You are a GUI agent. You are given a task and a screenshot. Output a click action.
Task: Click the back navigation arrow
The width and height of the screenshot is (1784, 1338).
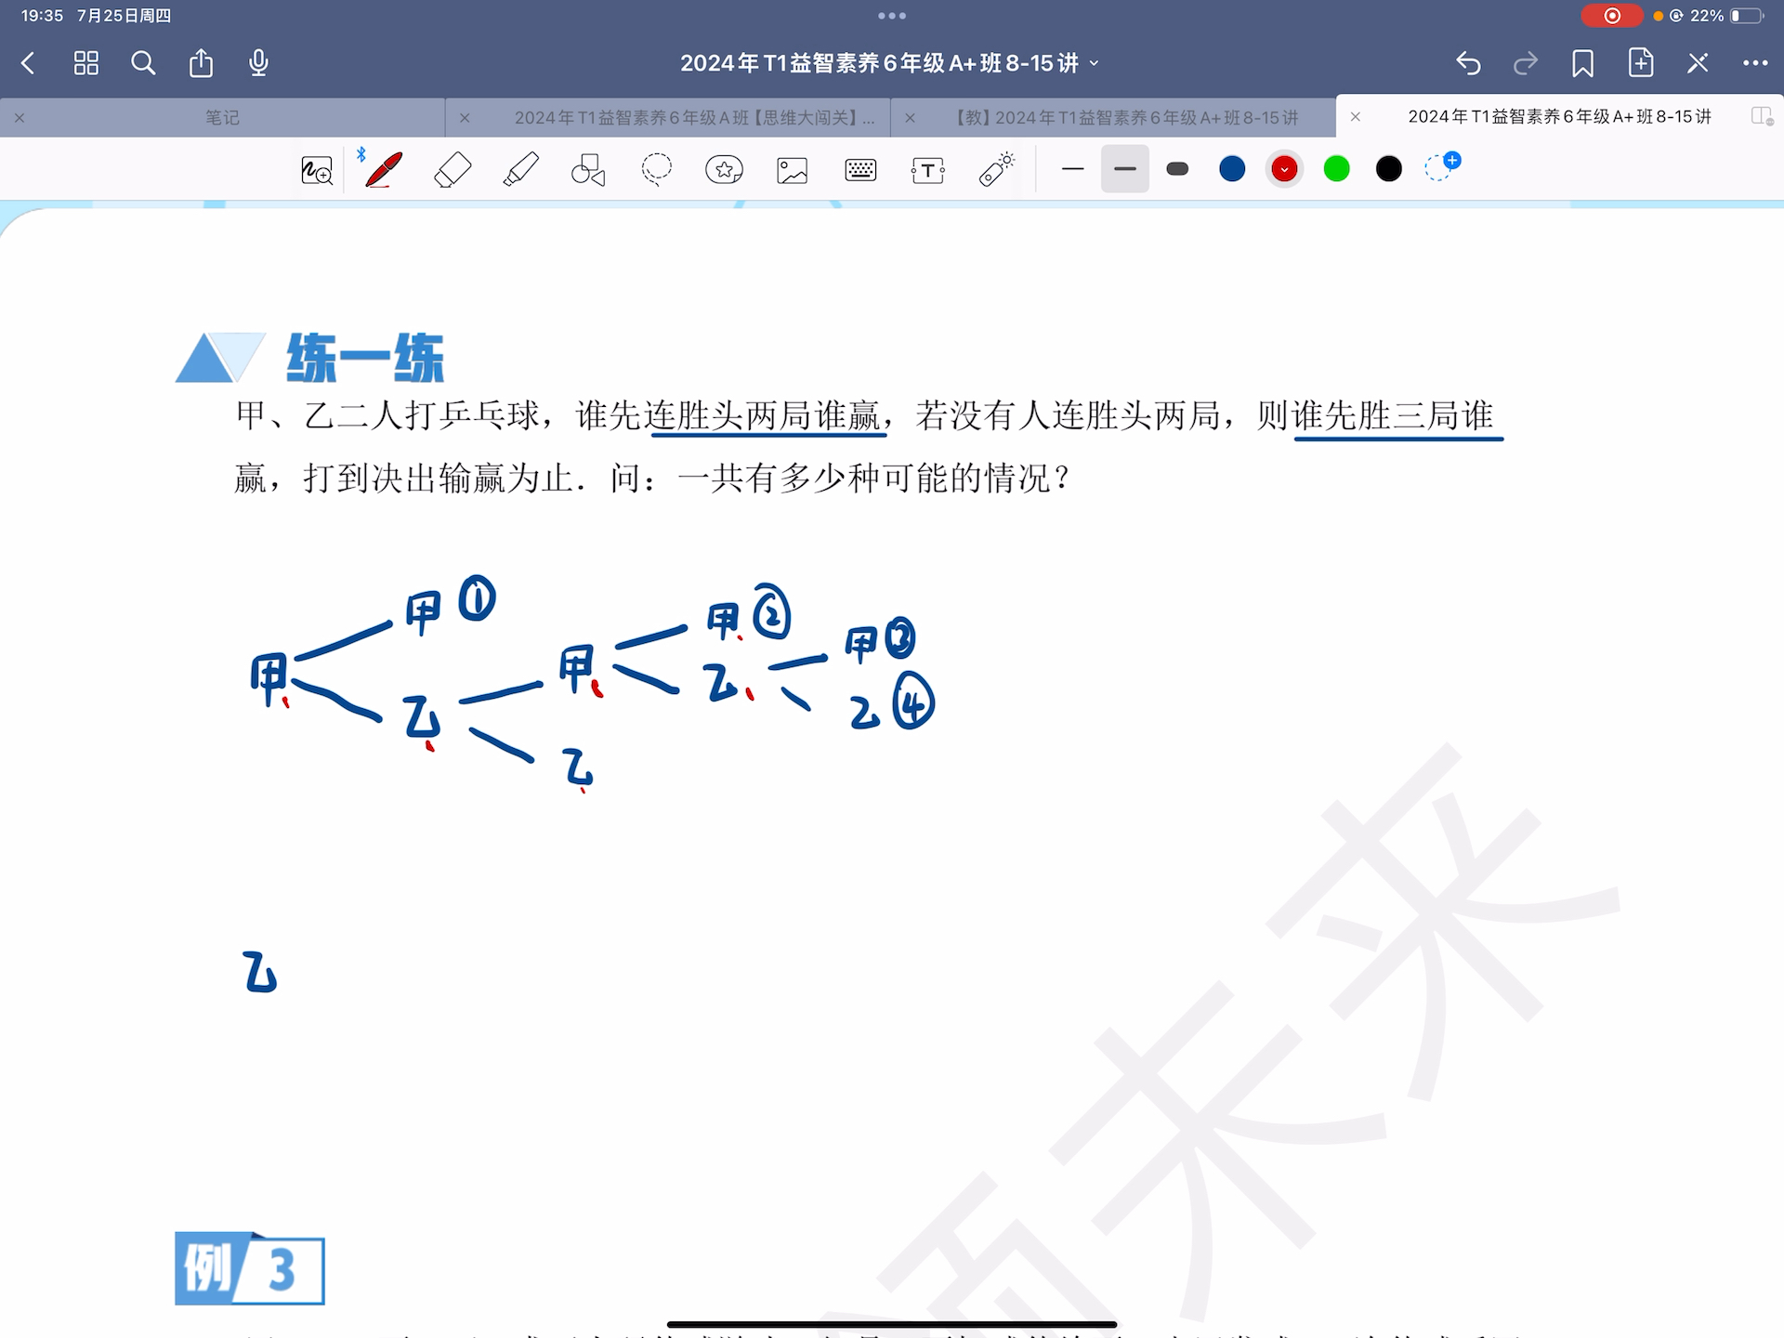click(30, 63)
